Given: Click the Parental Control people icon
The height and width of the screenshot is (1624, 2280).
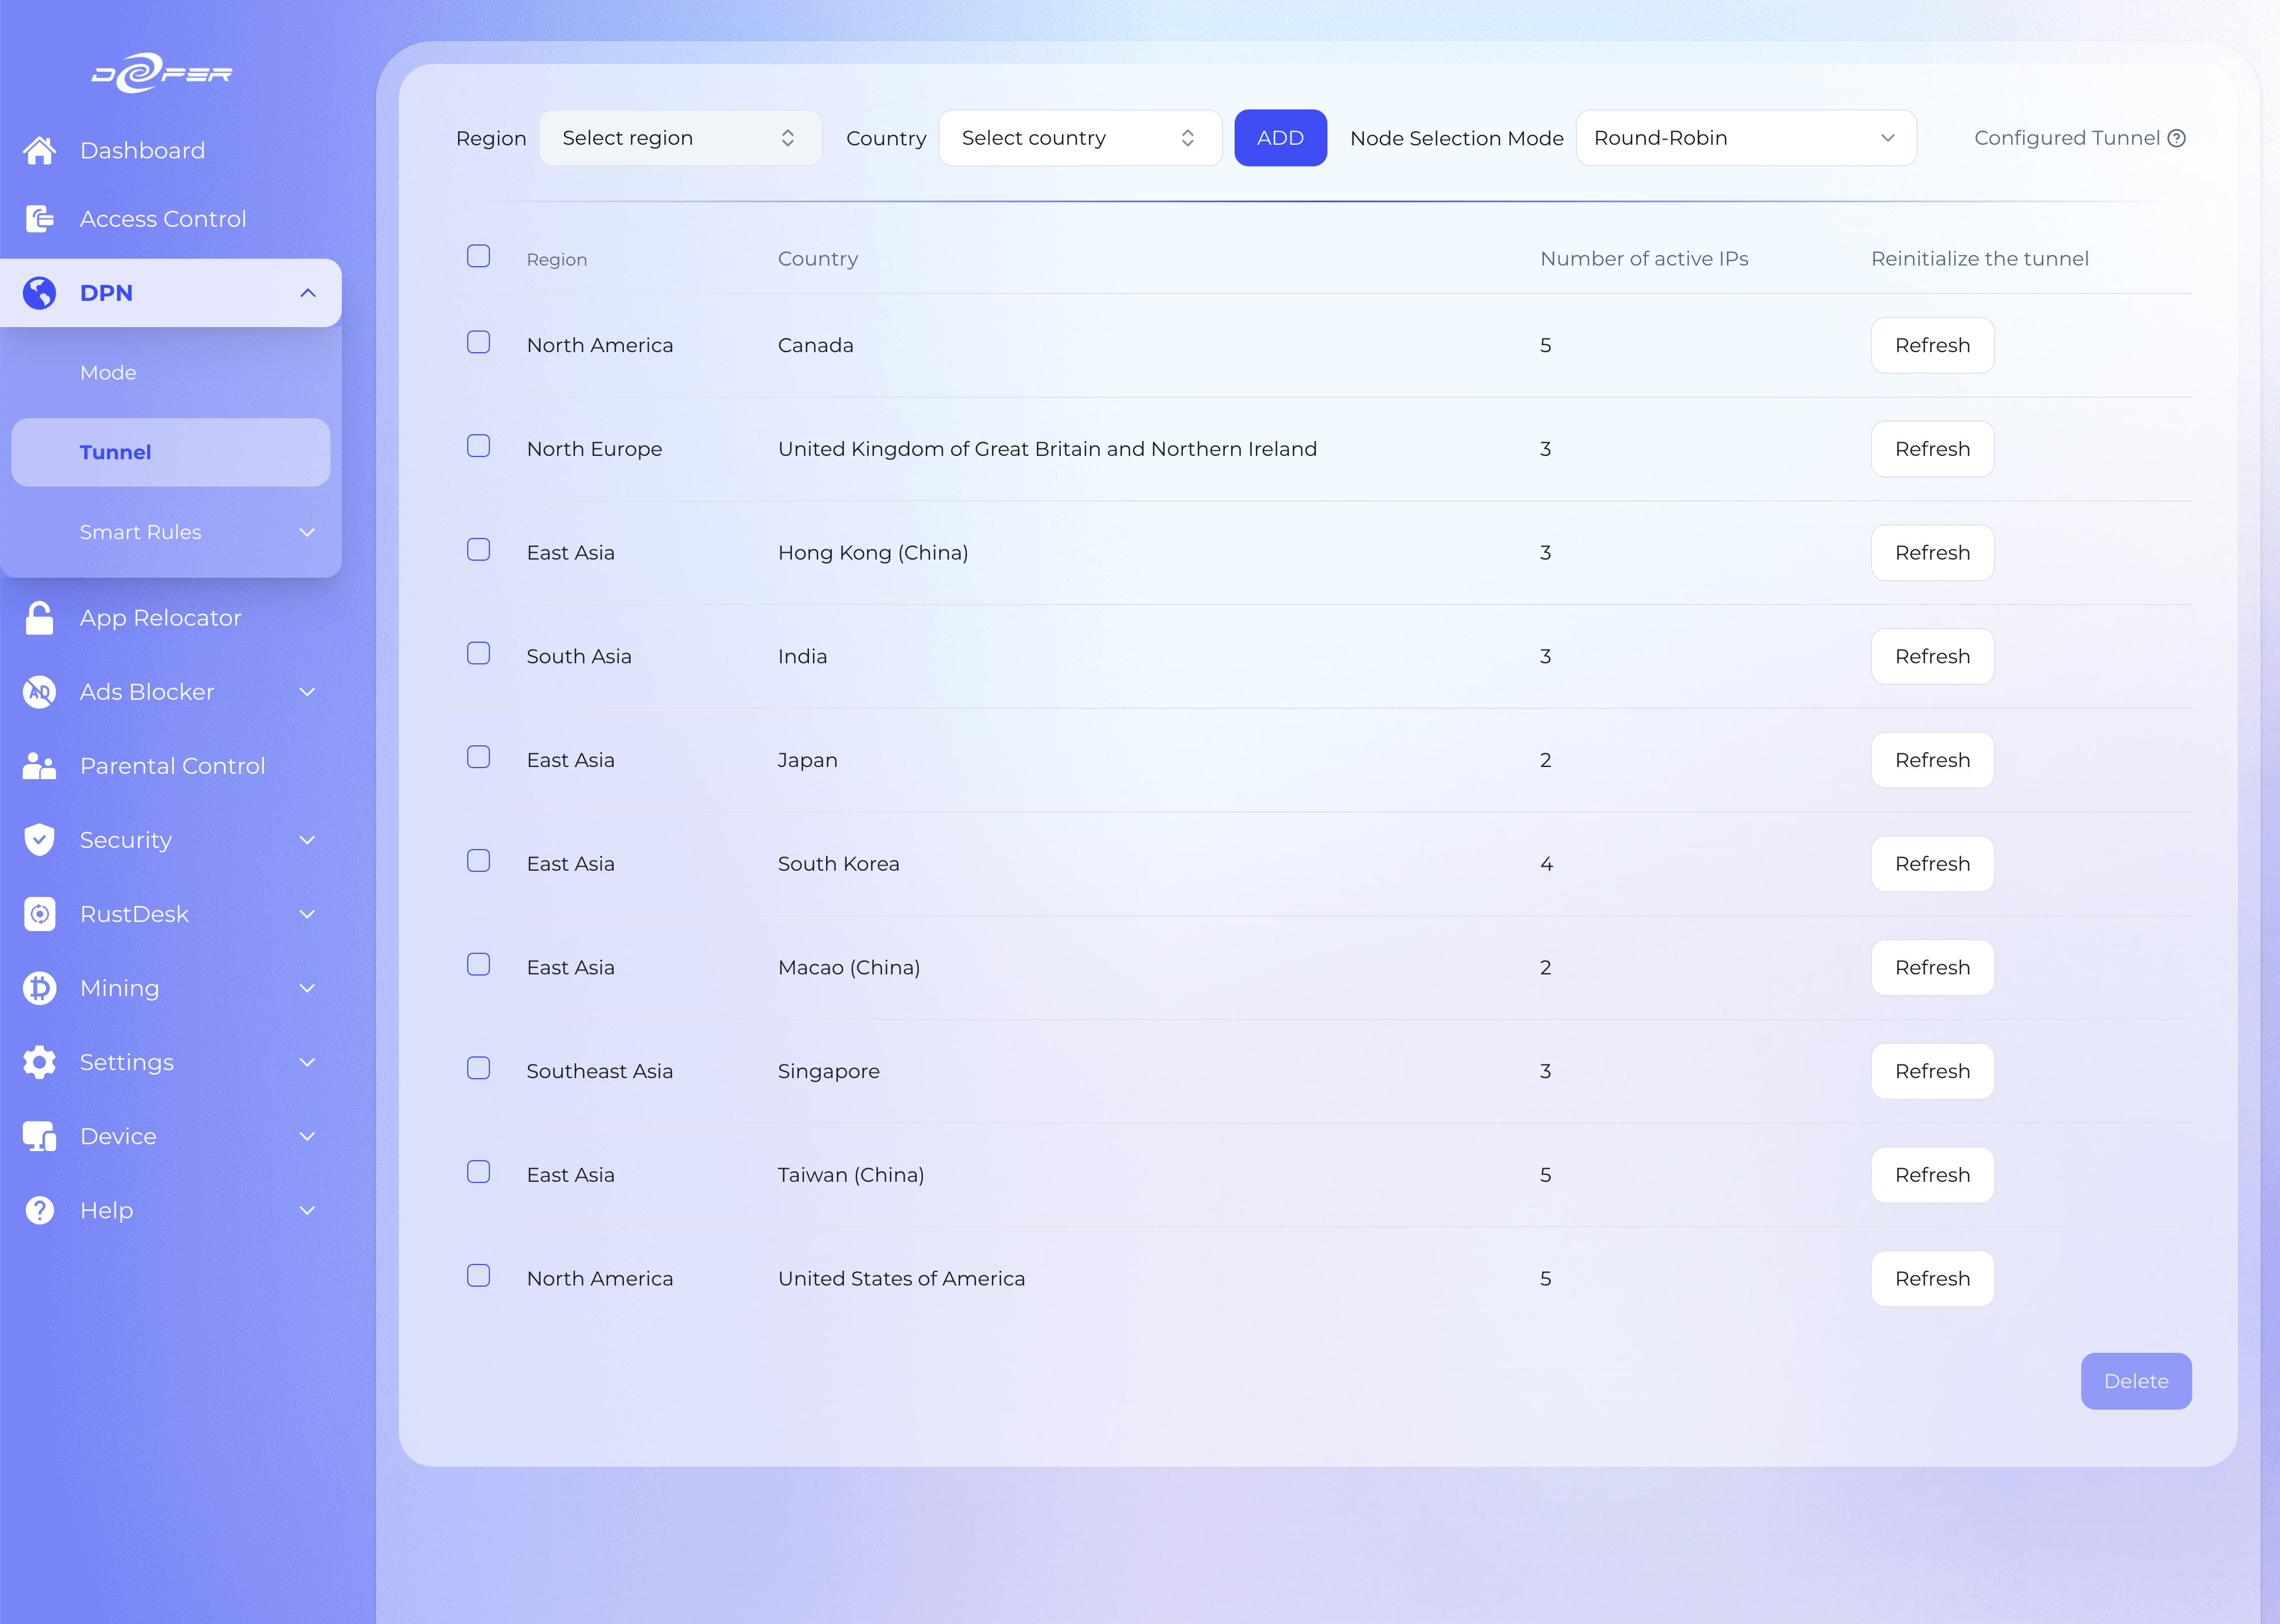Looking at the screenshot, I should tap(39, 766).
